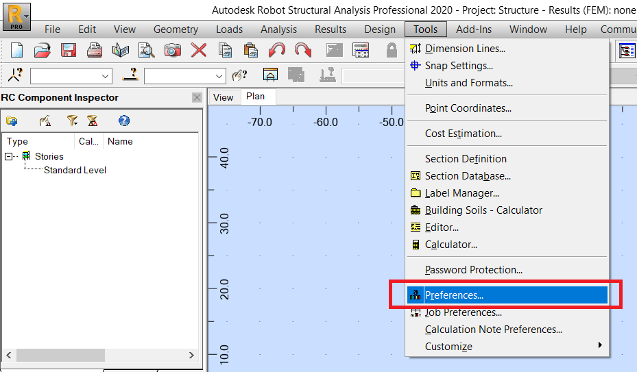Open Units and Formats... entry
637x372 pixels.
tap(507, 82)
